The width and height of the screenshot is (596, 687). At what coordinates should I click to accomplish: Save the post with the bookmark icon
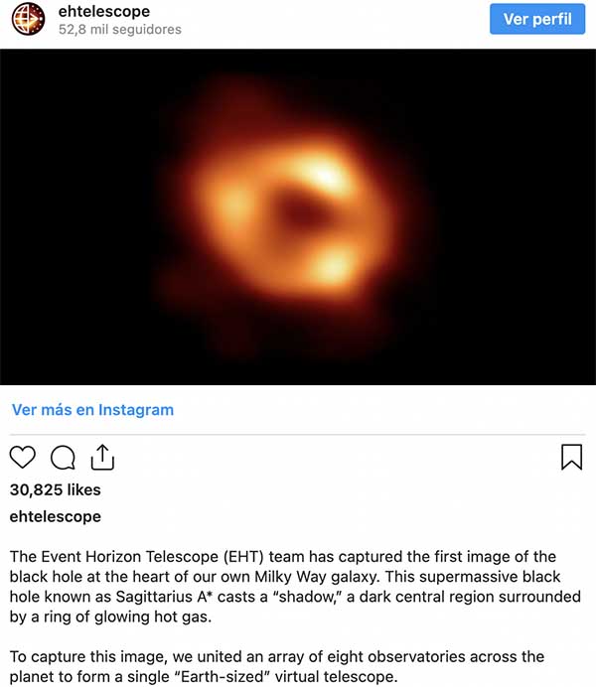click(x=572, y=457)
